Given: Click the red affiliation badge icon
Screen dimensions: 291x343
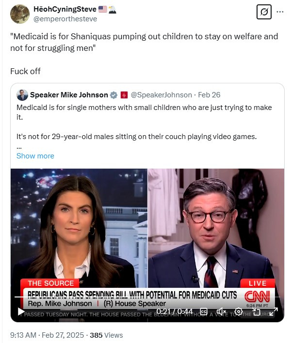Looking at the screenshot, I should [x=124, y=95].
